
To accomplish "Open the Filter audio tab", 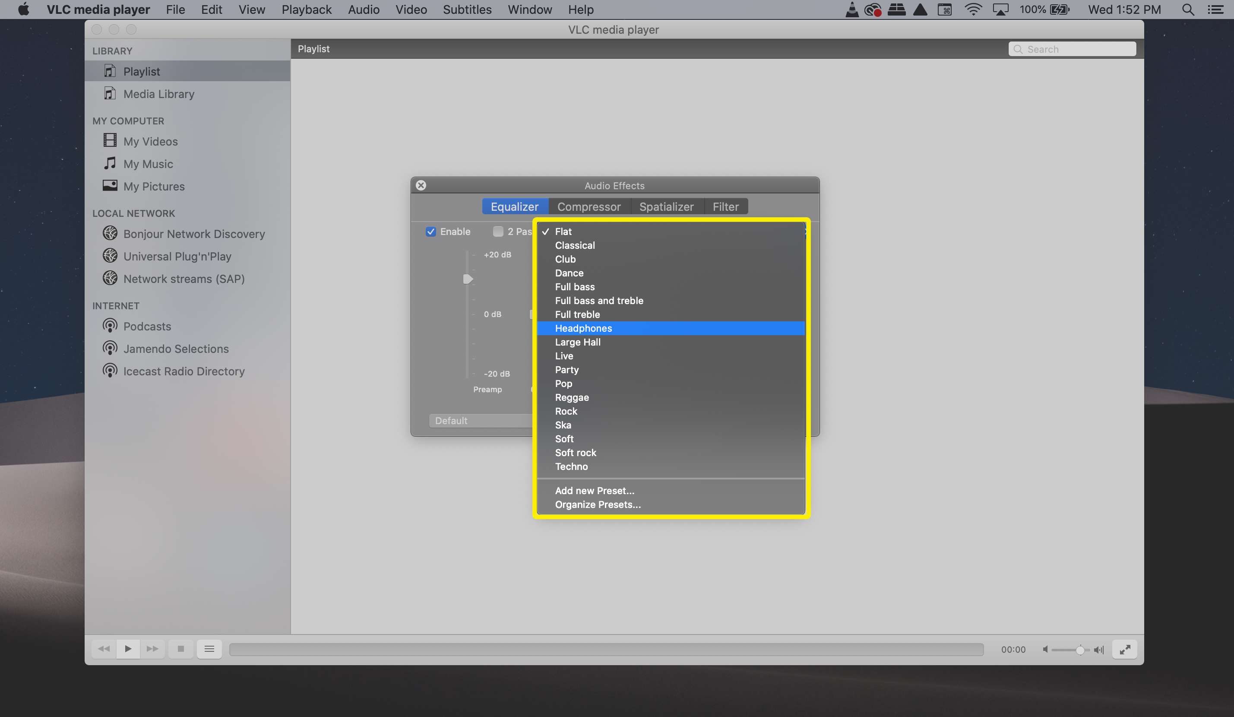I will click(726, 206).
